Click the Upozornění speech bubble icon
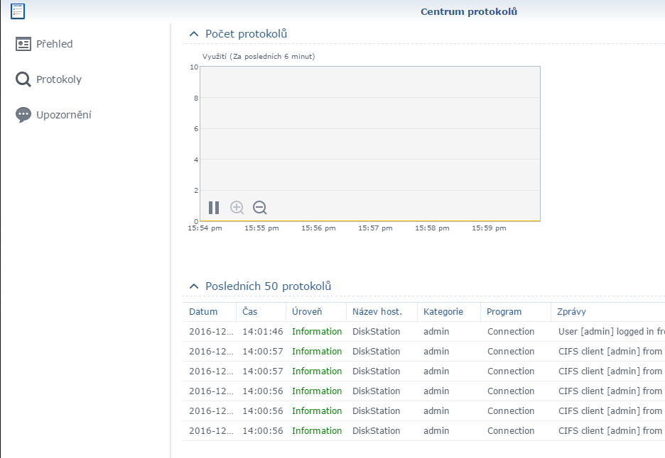Screen dimensions: 665x458 coord(23,115)
